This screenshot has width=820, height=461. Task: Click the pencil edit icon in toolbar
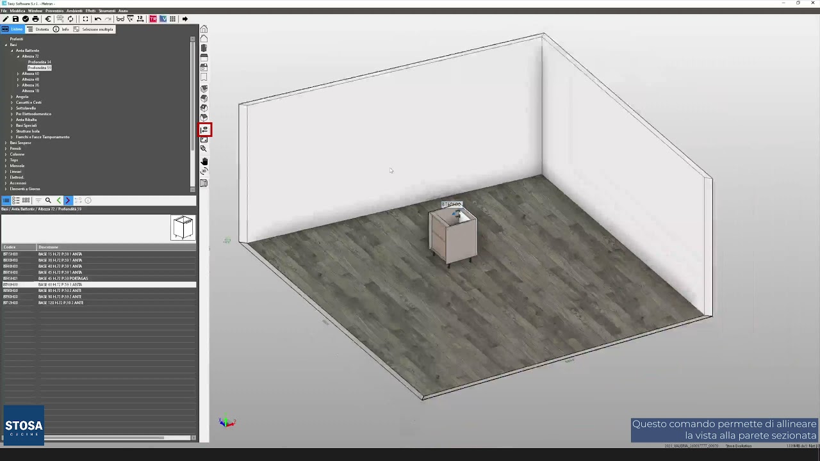[6, 19]
